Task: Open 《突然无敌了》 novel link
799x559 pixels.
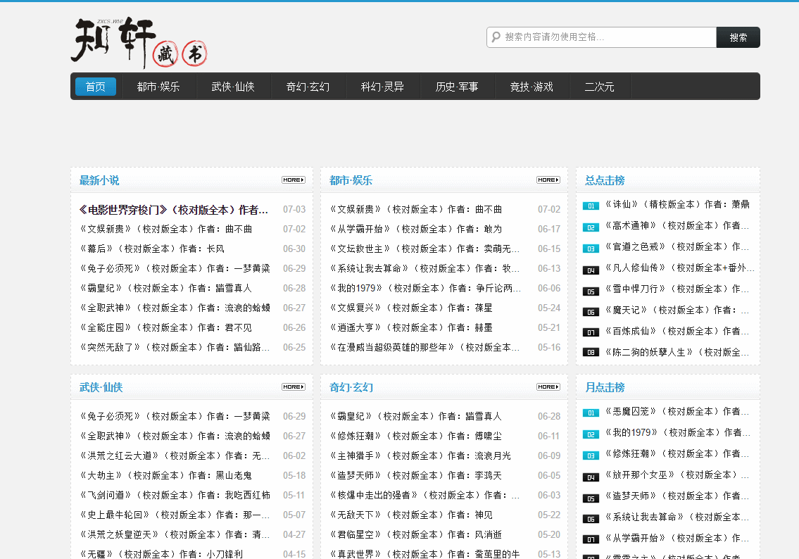Action: 175,348
